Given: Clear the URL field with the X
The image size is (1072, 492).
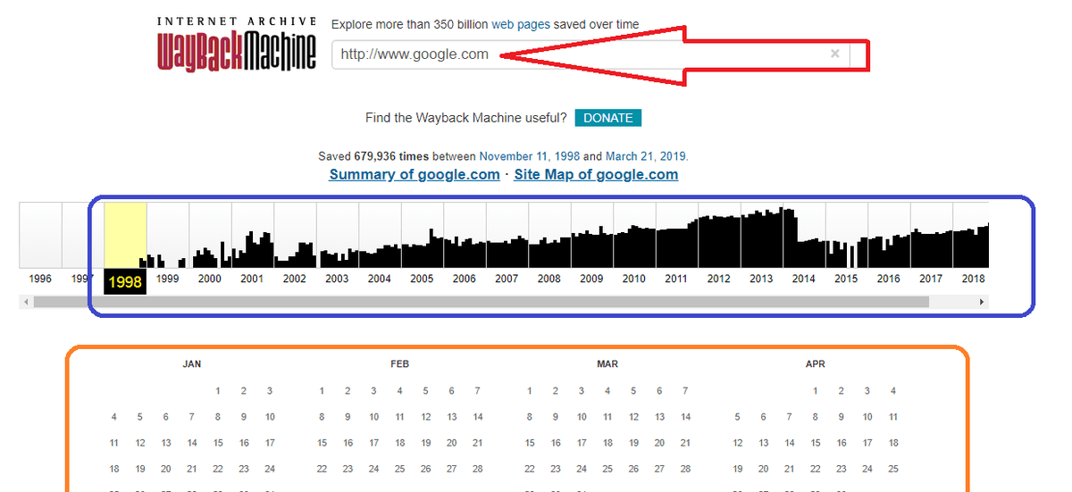Looking at the screenshot, I should (x=835, y=54).
